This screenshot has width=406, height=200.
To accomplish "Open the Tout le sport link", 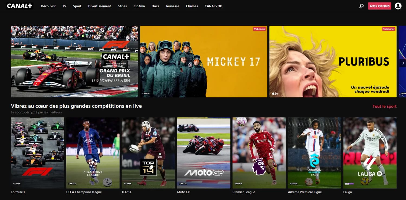I will click(384, 106).
